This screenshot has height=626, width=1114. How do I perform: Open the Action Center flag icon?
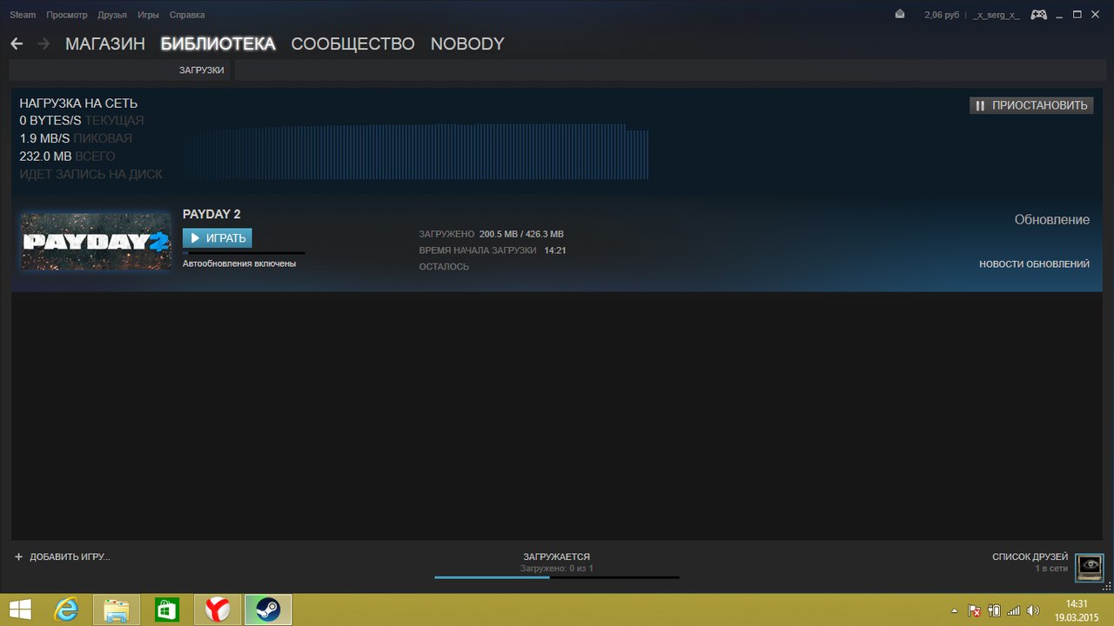click(976, 611)
